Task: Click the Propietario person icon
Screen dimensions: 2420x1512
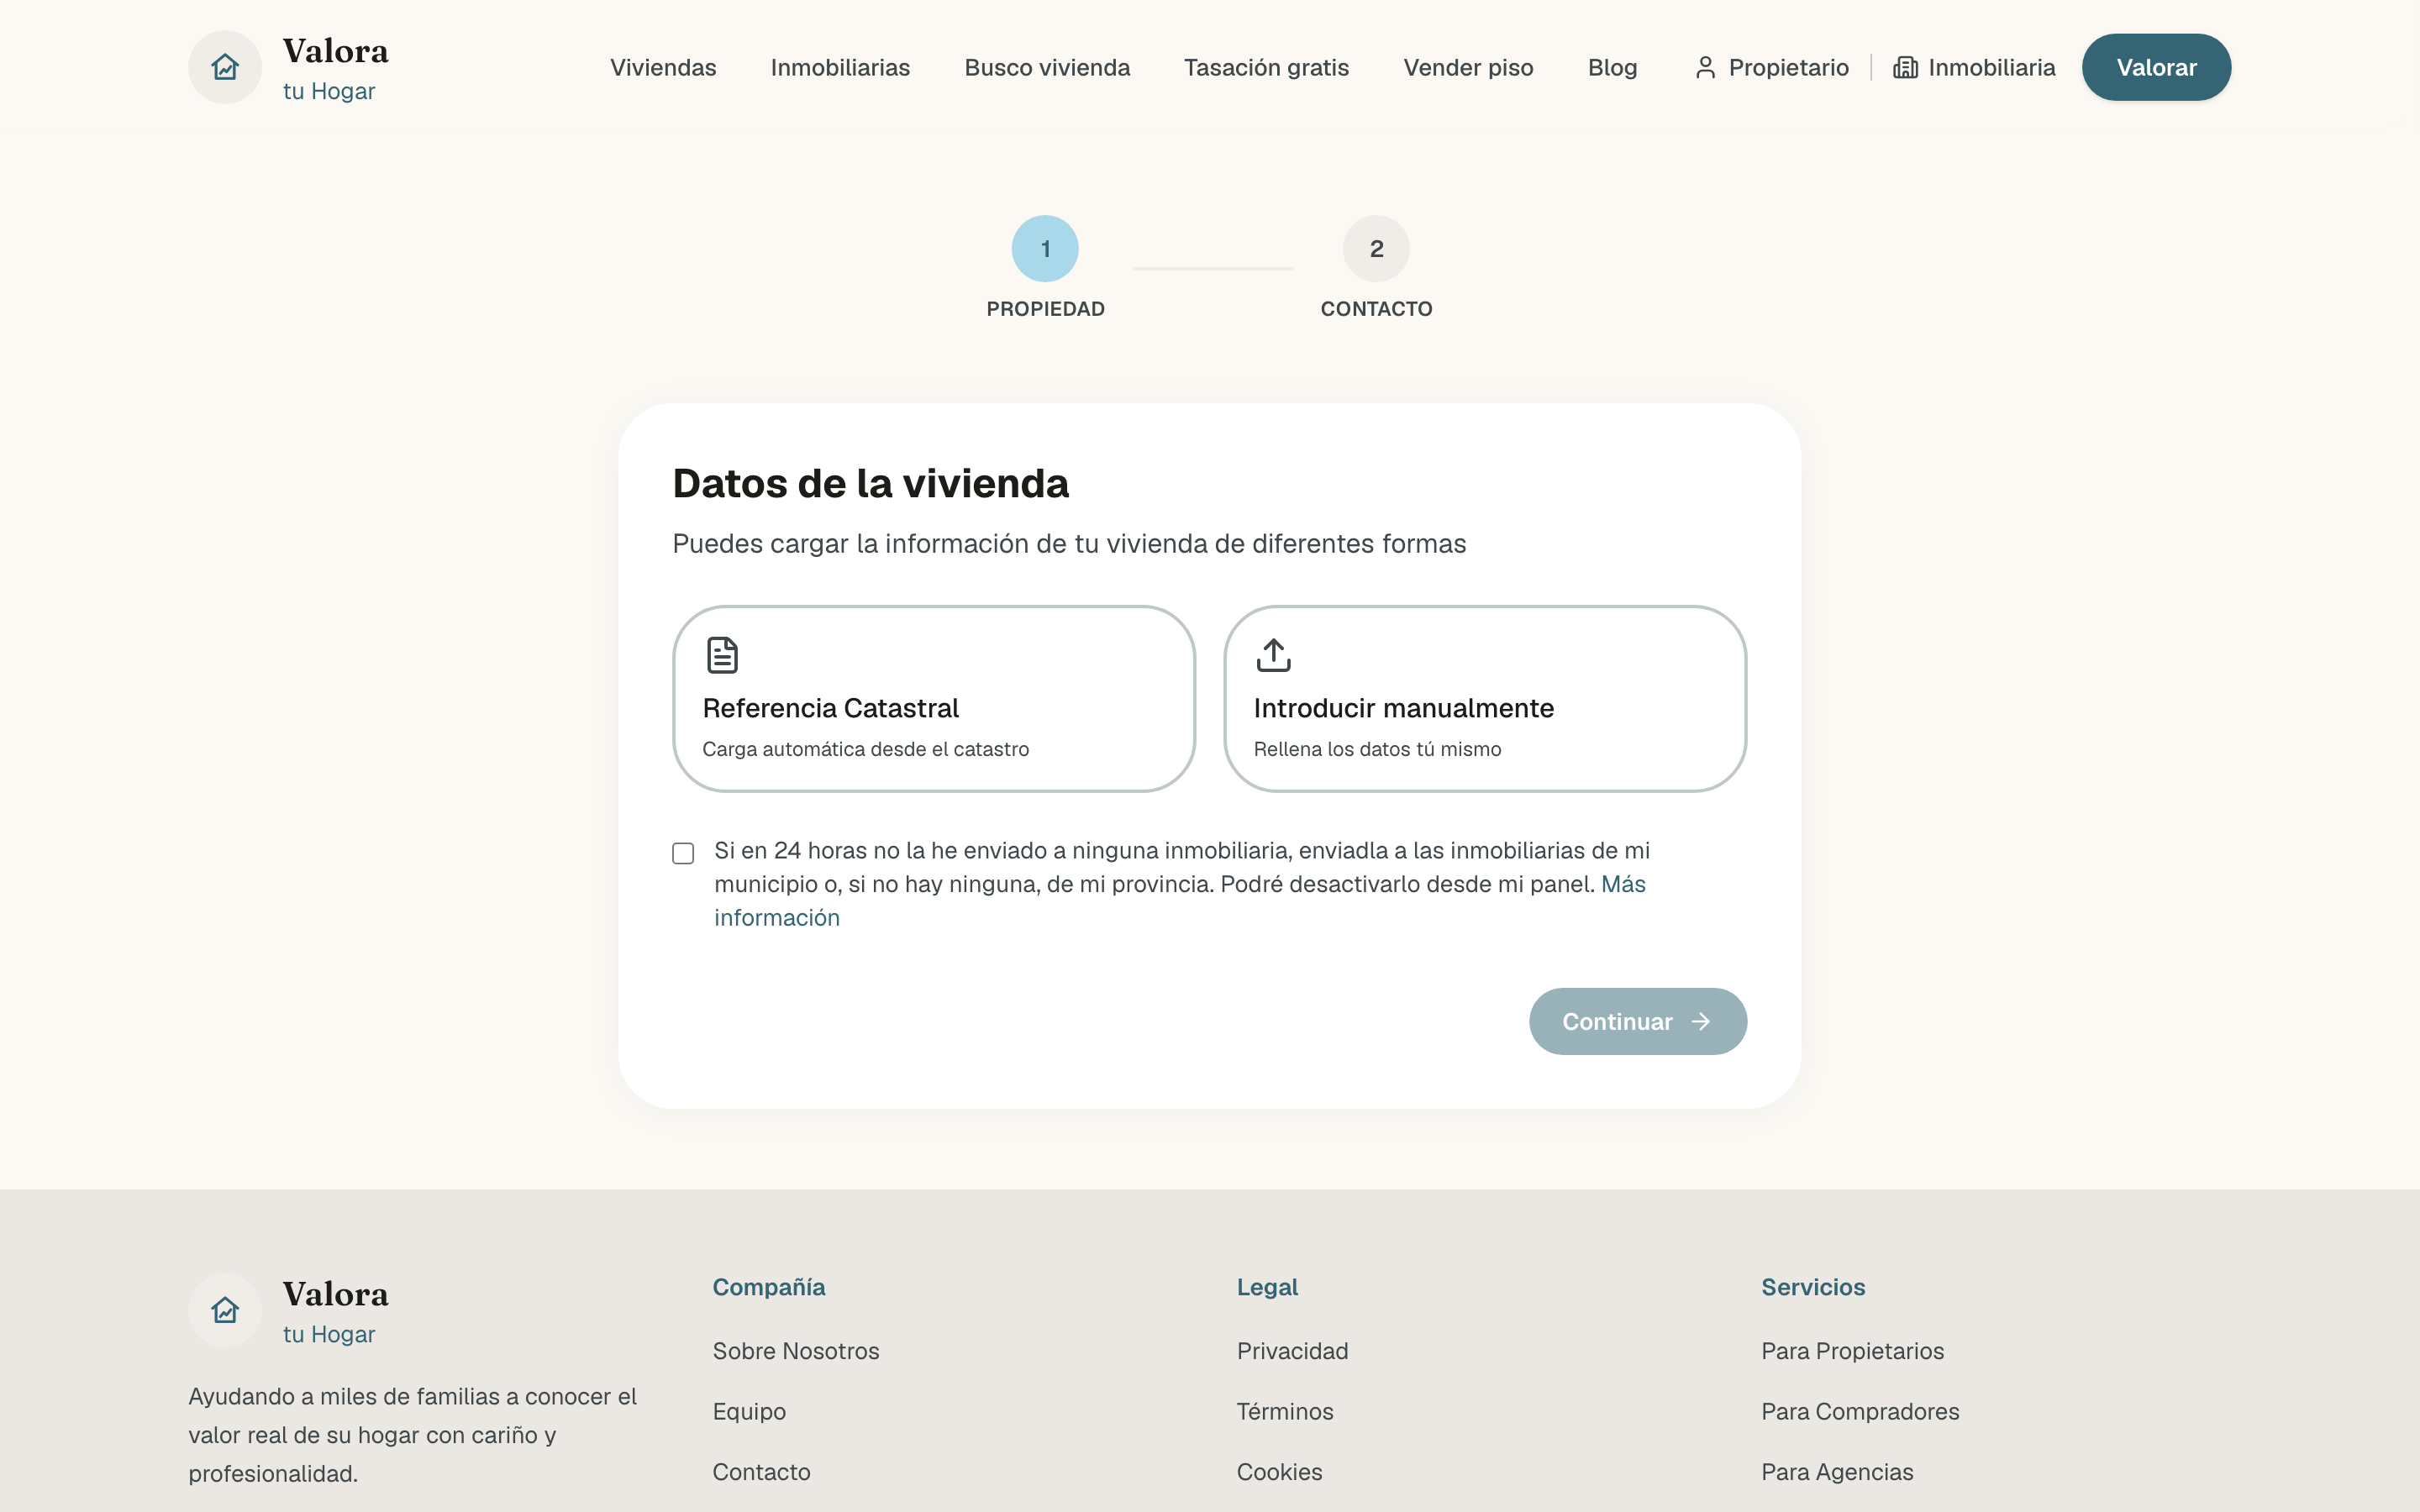Action: pos(1705,67)
